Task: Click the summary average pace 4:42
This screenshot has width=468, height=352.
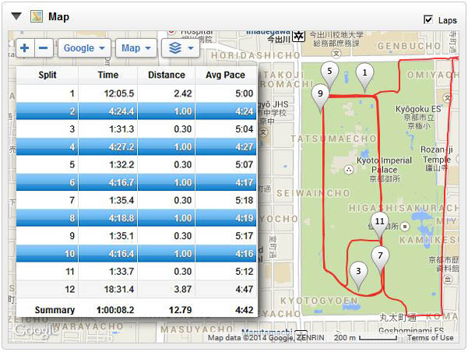Action: (245, 310)
